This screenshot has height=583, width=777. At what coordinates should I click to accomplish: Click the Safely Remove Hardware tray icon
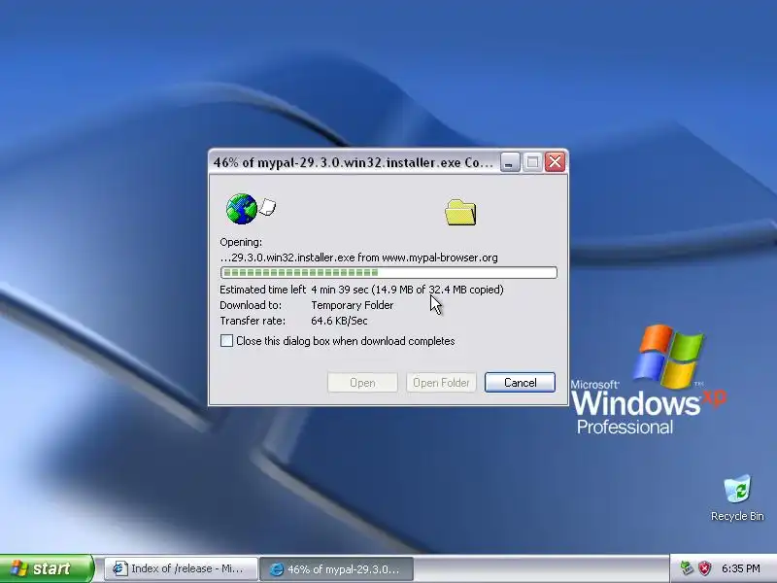coord(687,568)
